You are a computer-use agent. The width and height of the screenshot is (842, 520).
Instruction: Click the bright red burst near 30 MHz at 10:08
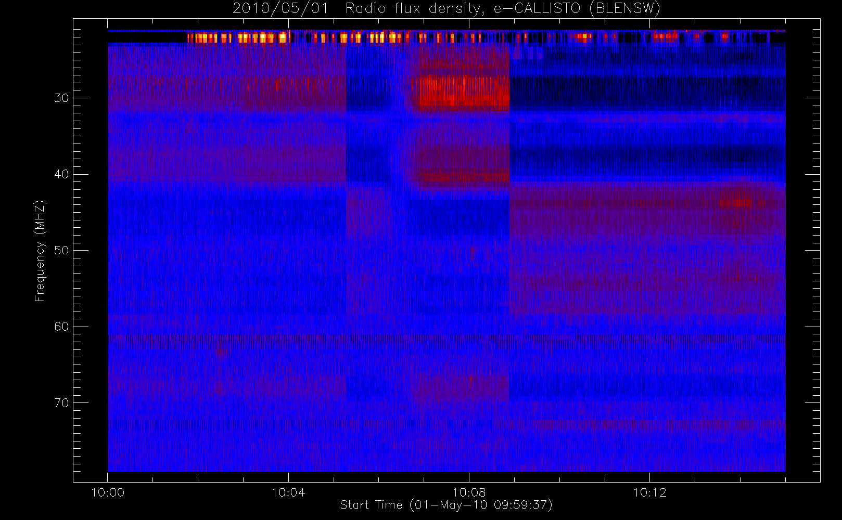(x=464, y=92)
